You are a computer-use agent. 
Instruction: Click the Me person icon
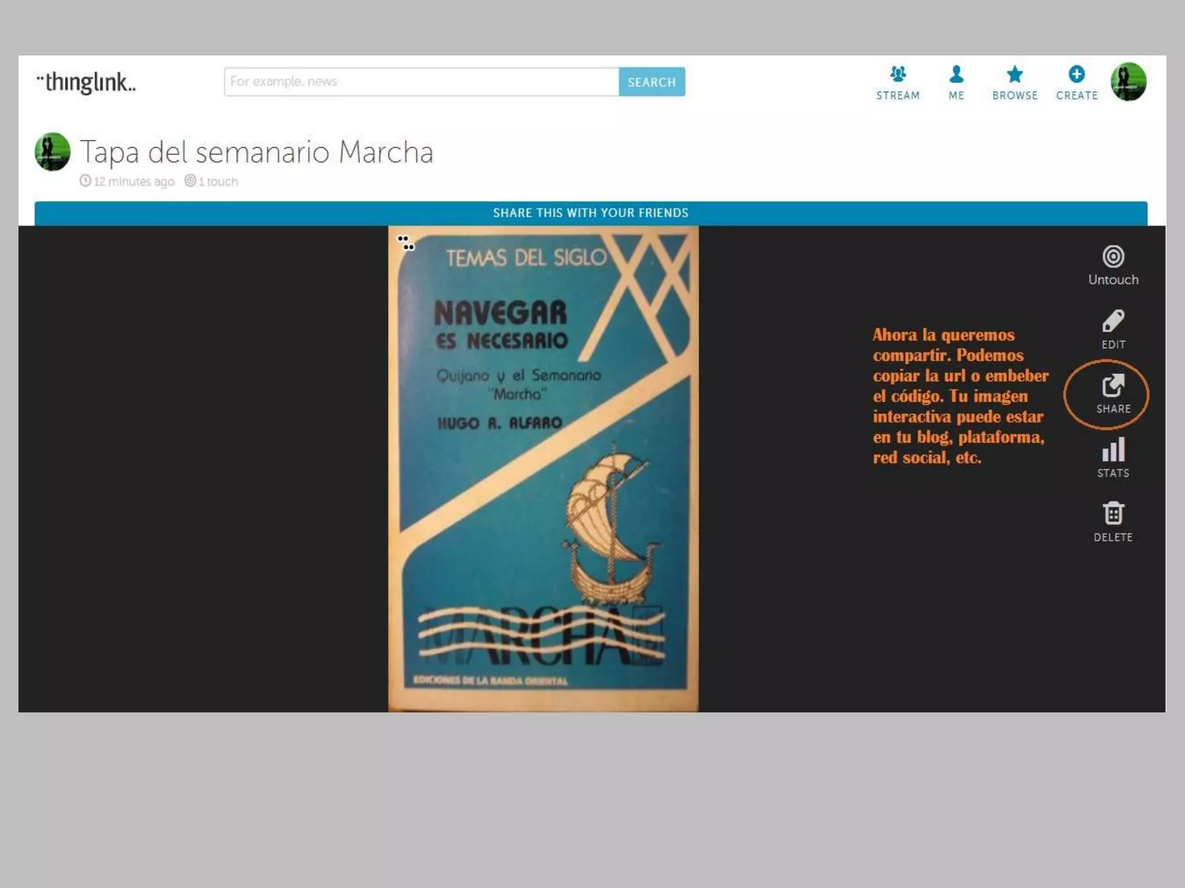tap(956, 75)
